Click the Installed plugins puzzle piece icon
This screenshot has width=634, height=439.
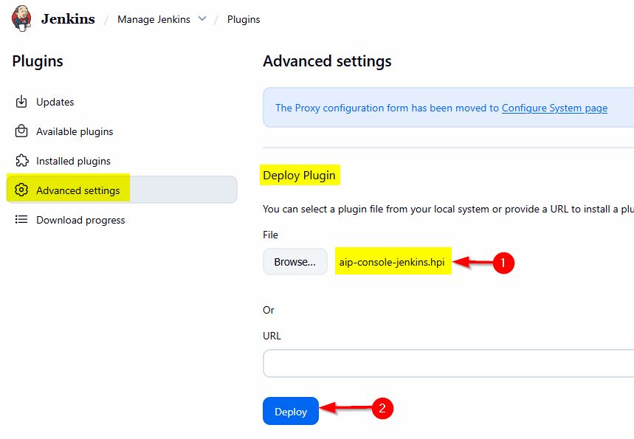click(x=21, y=161)
